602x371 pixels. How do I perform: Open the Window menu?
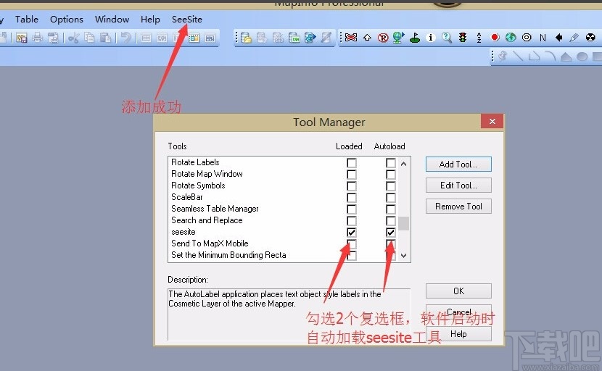[x=112, y=19]
